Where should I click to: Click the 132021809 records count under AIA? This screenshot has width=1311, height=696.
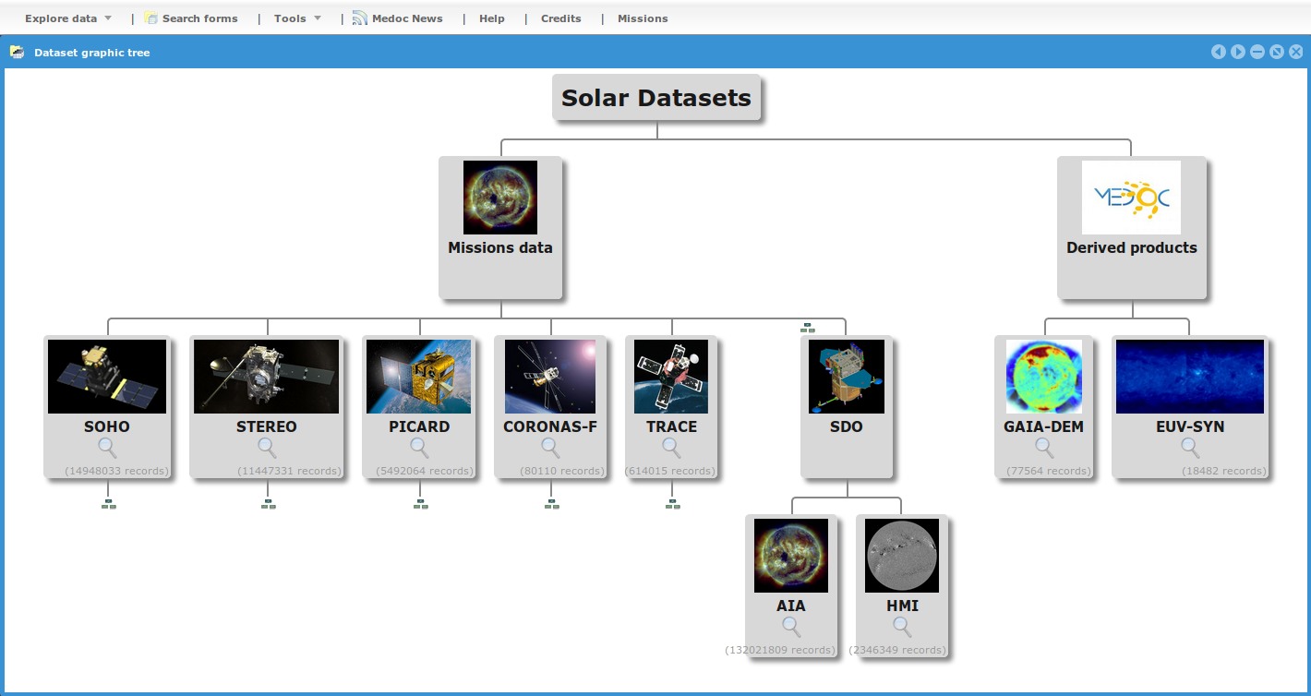pyautogui.click(x=780, y=650)
